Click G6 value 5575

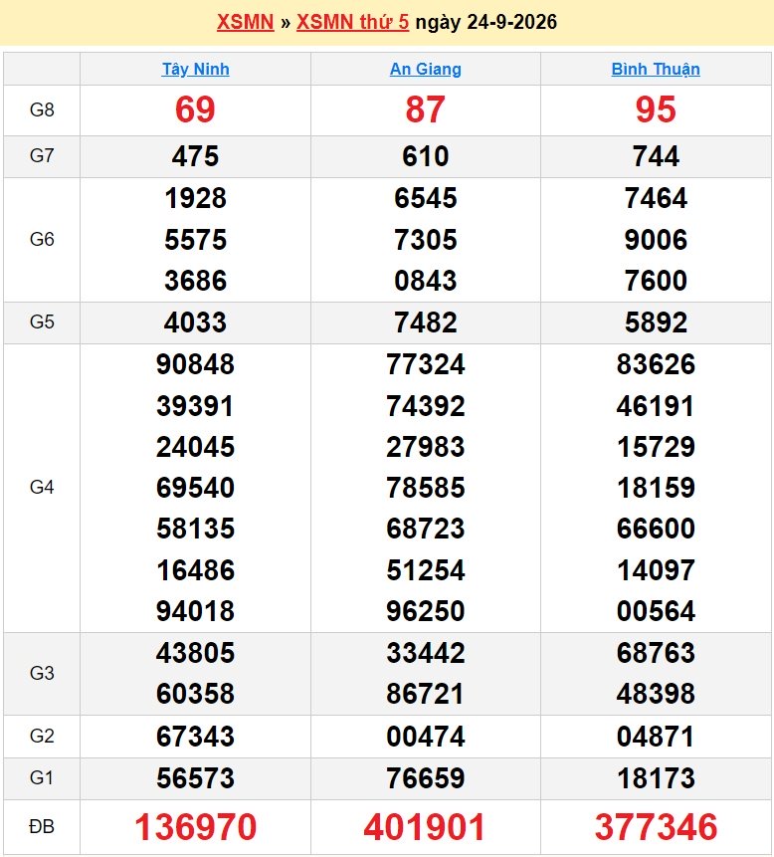[196, 240]
